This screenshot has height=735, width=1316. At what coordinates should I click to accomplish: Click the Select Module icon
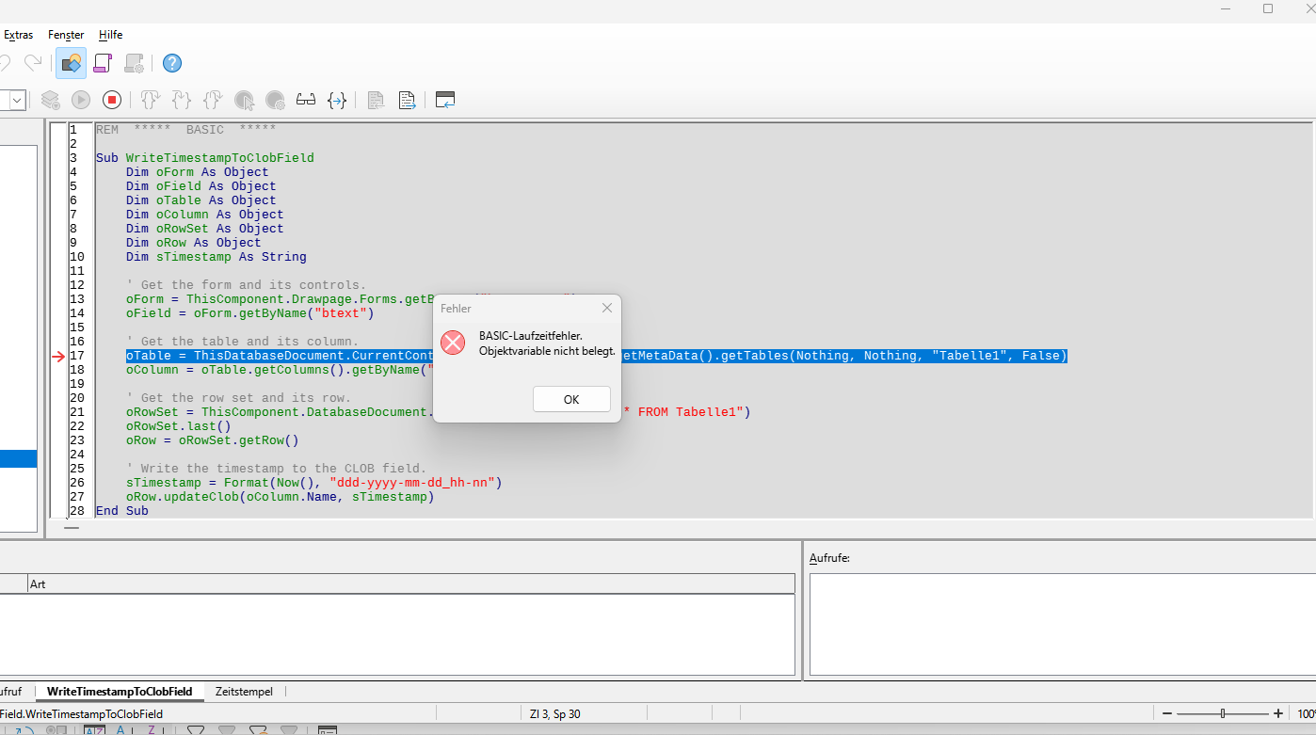click(134, 63)
